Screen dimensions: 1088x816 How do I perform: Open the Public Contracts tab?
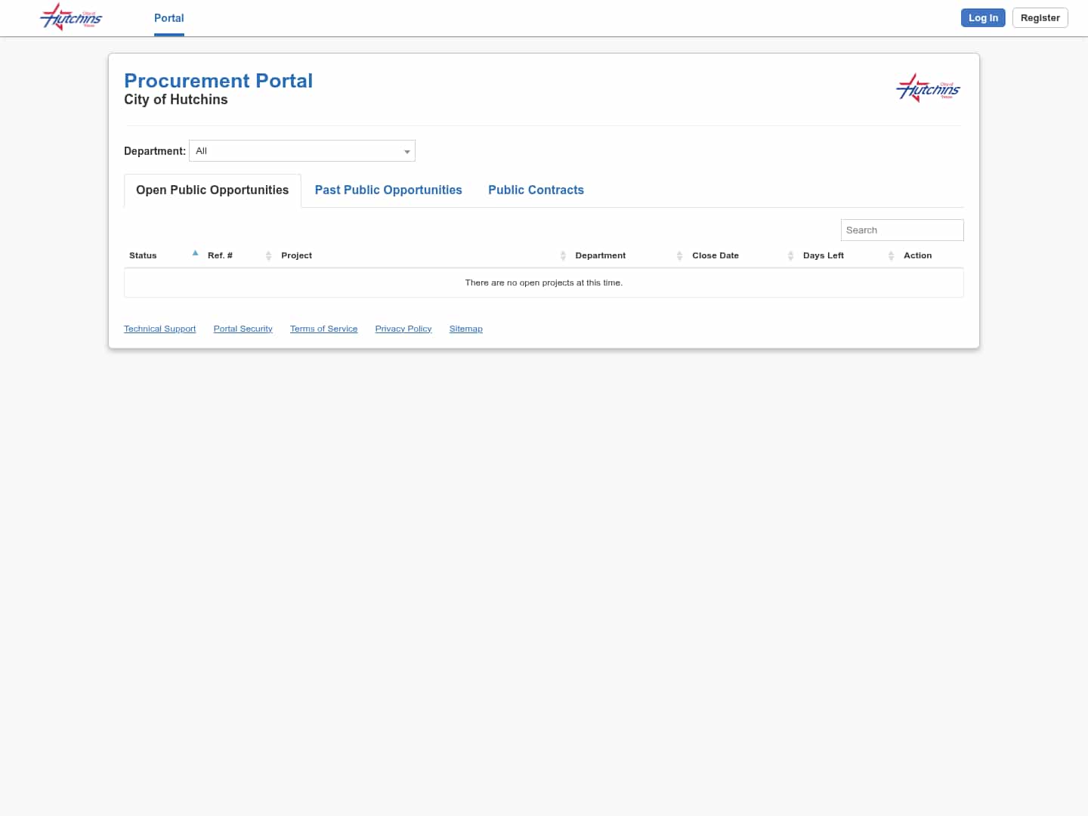click(536, 190)
